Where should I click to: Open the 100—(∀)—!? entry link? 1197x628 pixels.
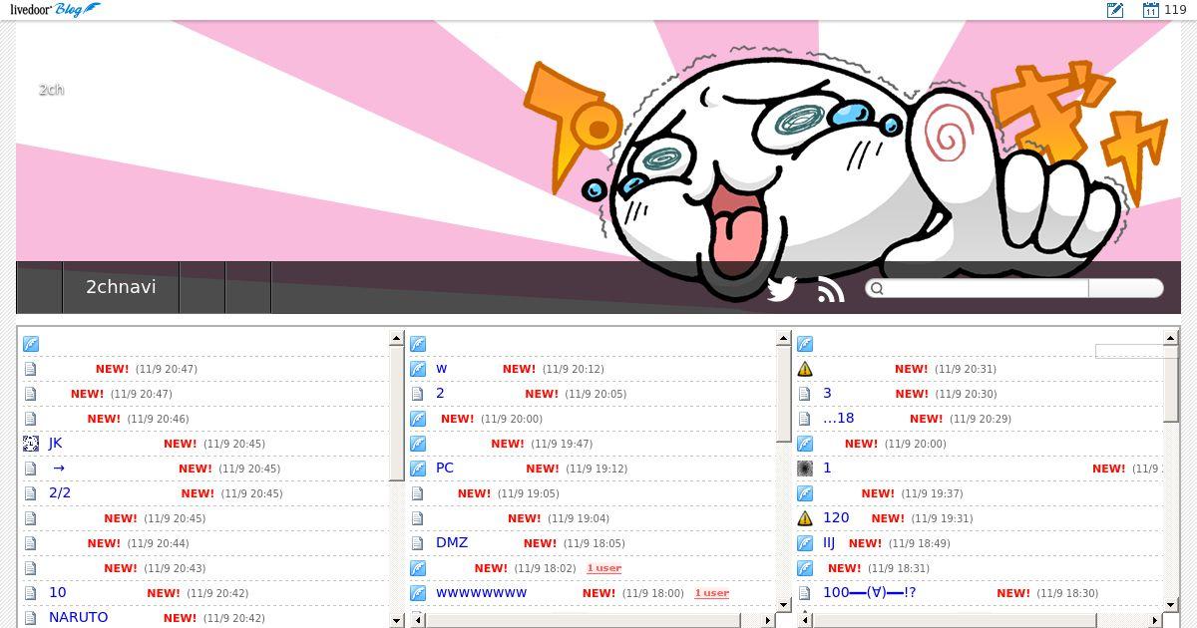(x=869, y=593)
